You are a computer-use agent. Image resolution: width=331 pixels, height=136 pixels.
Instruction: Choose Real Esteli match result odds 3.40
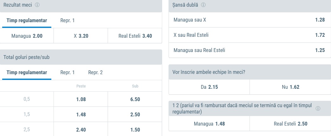135,36
